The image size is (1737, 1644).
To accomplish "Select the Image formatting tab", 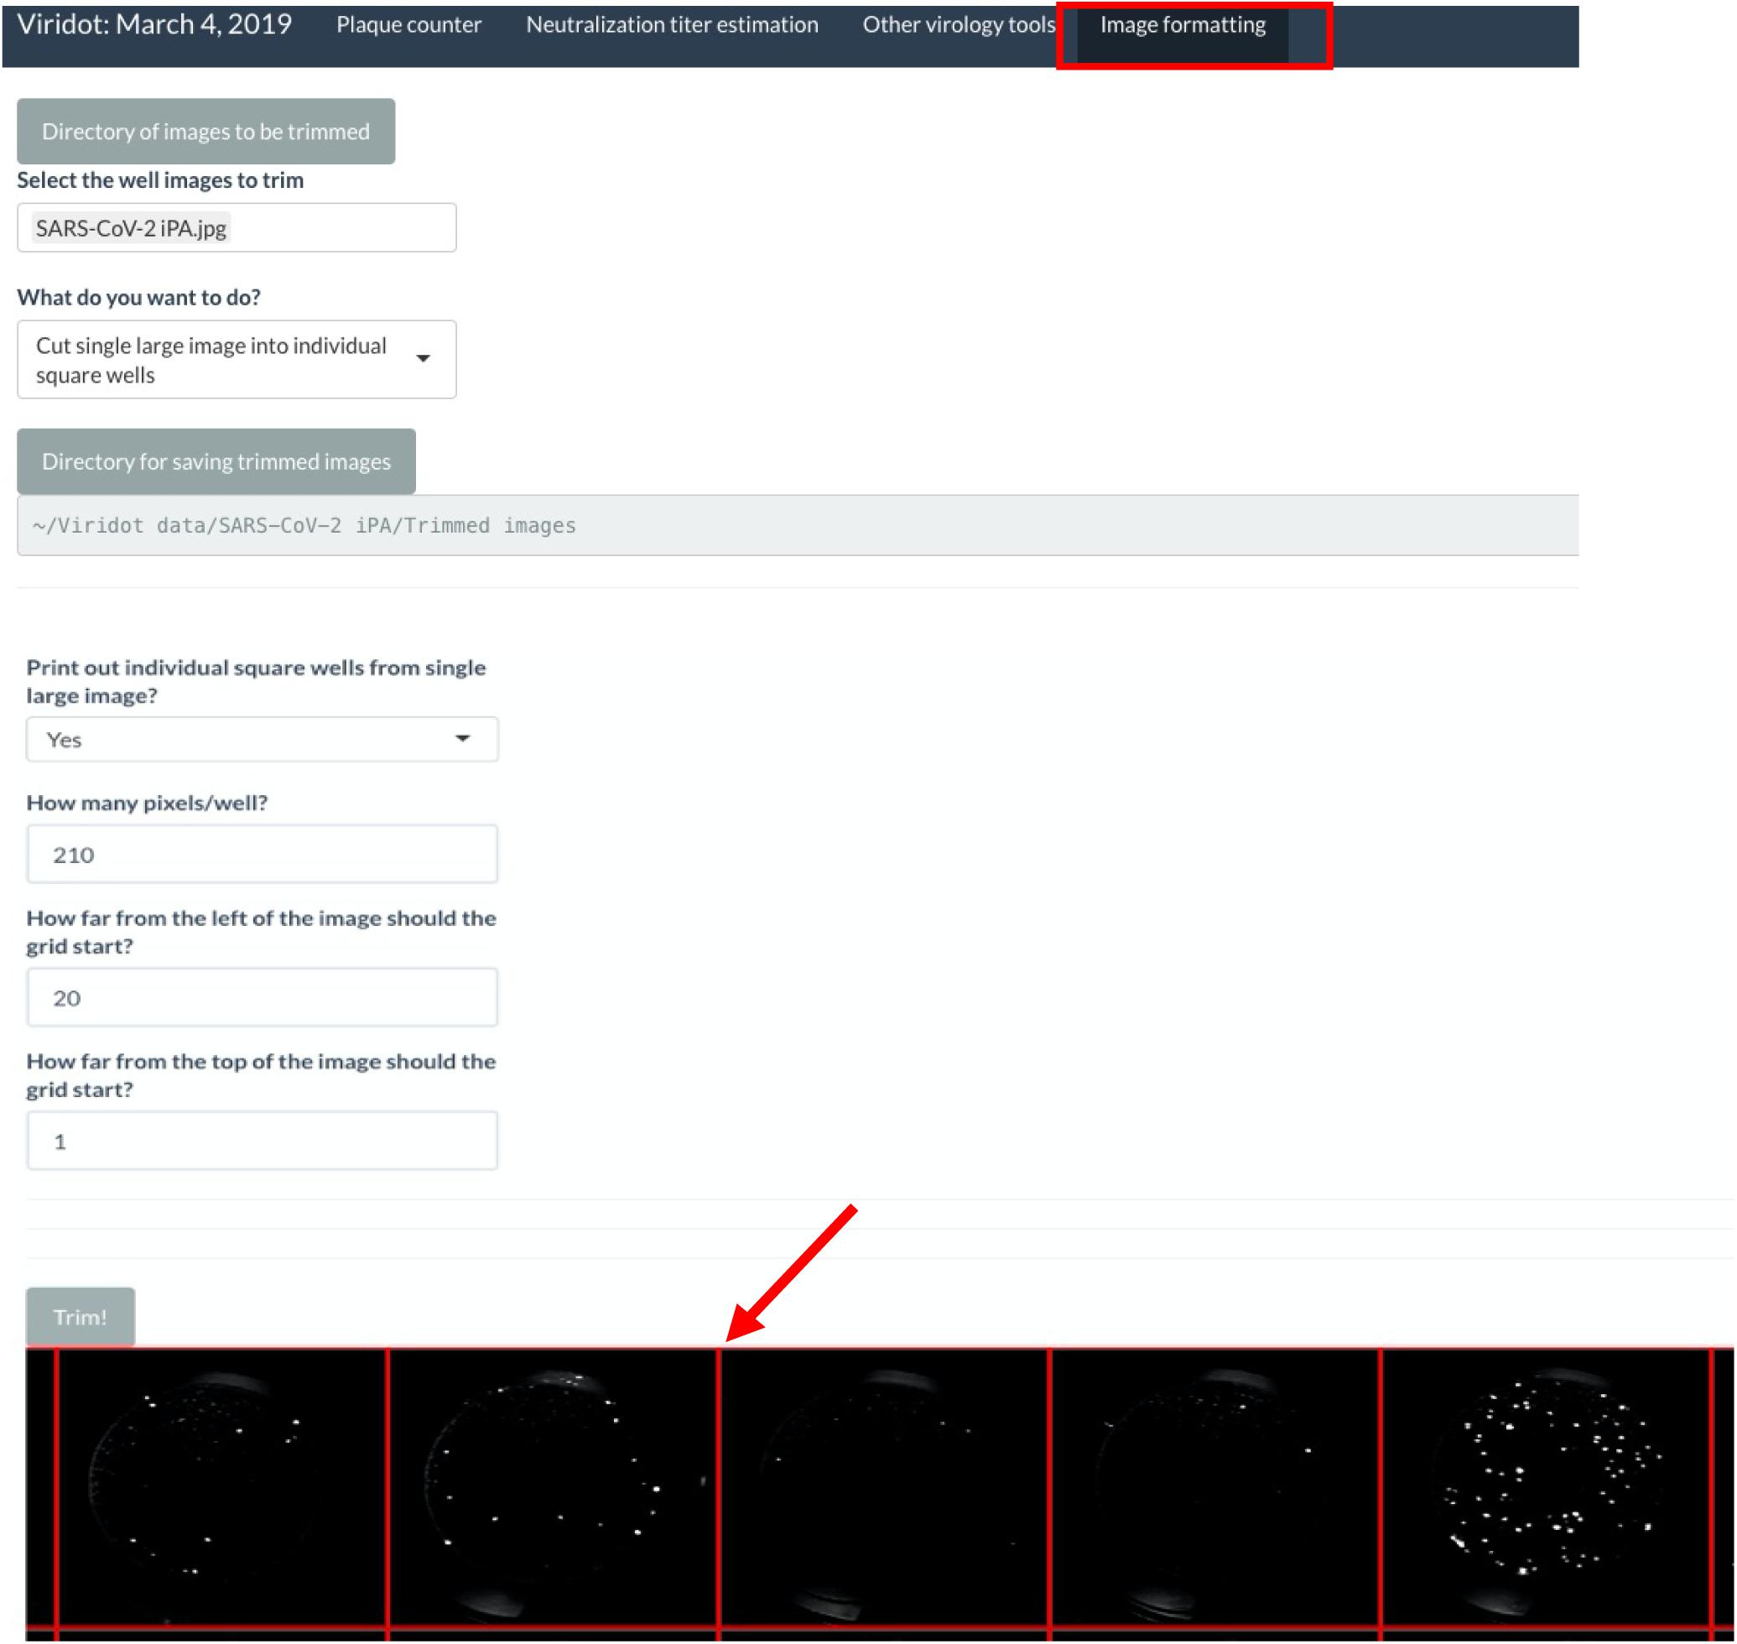I will tap(1183, 24).
